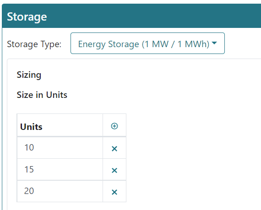Edit the units field containing 20

[x=60, y=191]
